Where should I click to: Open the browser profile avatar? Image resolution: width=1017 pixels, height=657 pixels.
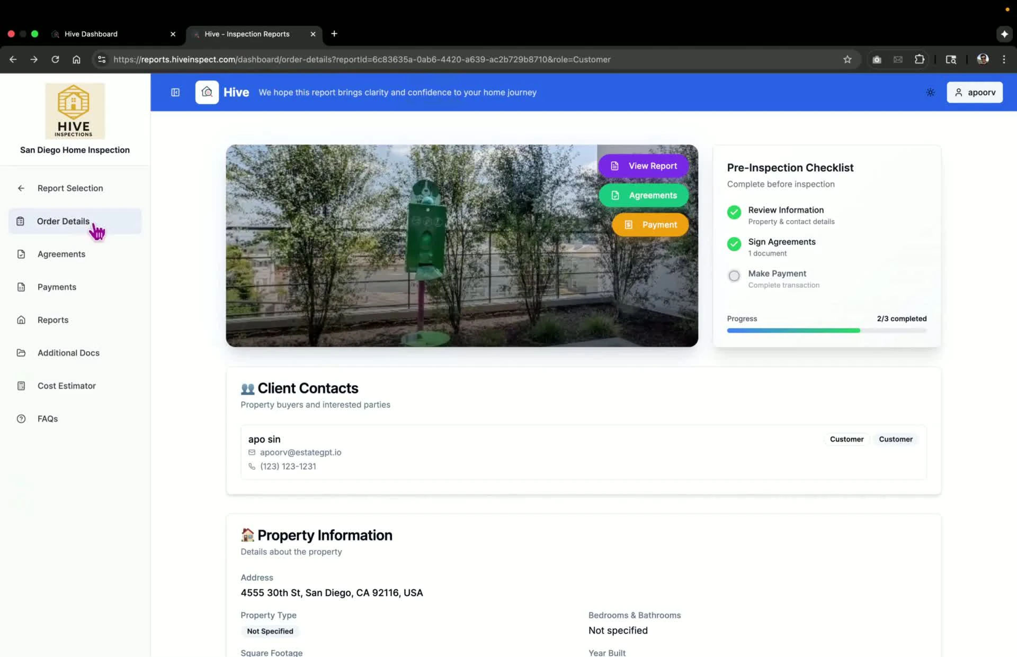click(983, 59)
